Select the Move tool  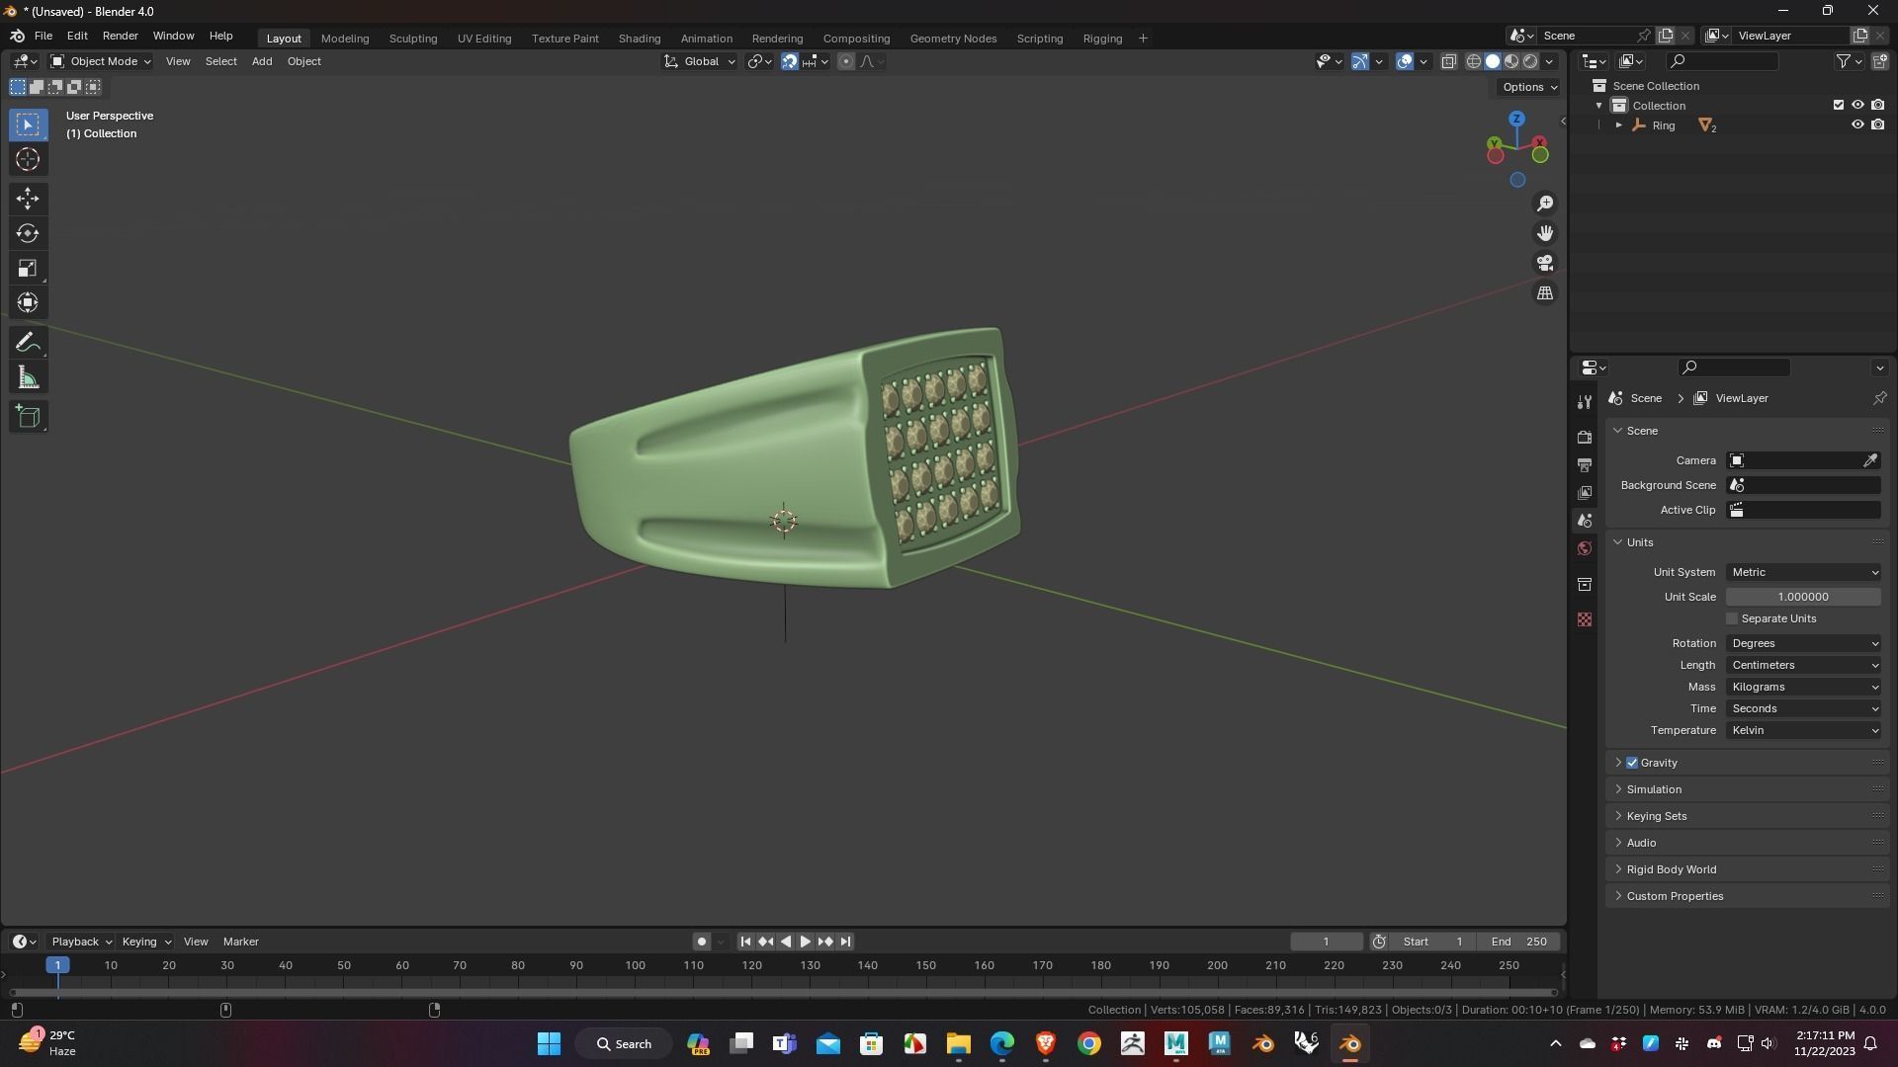tap(28, 199)
